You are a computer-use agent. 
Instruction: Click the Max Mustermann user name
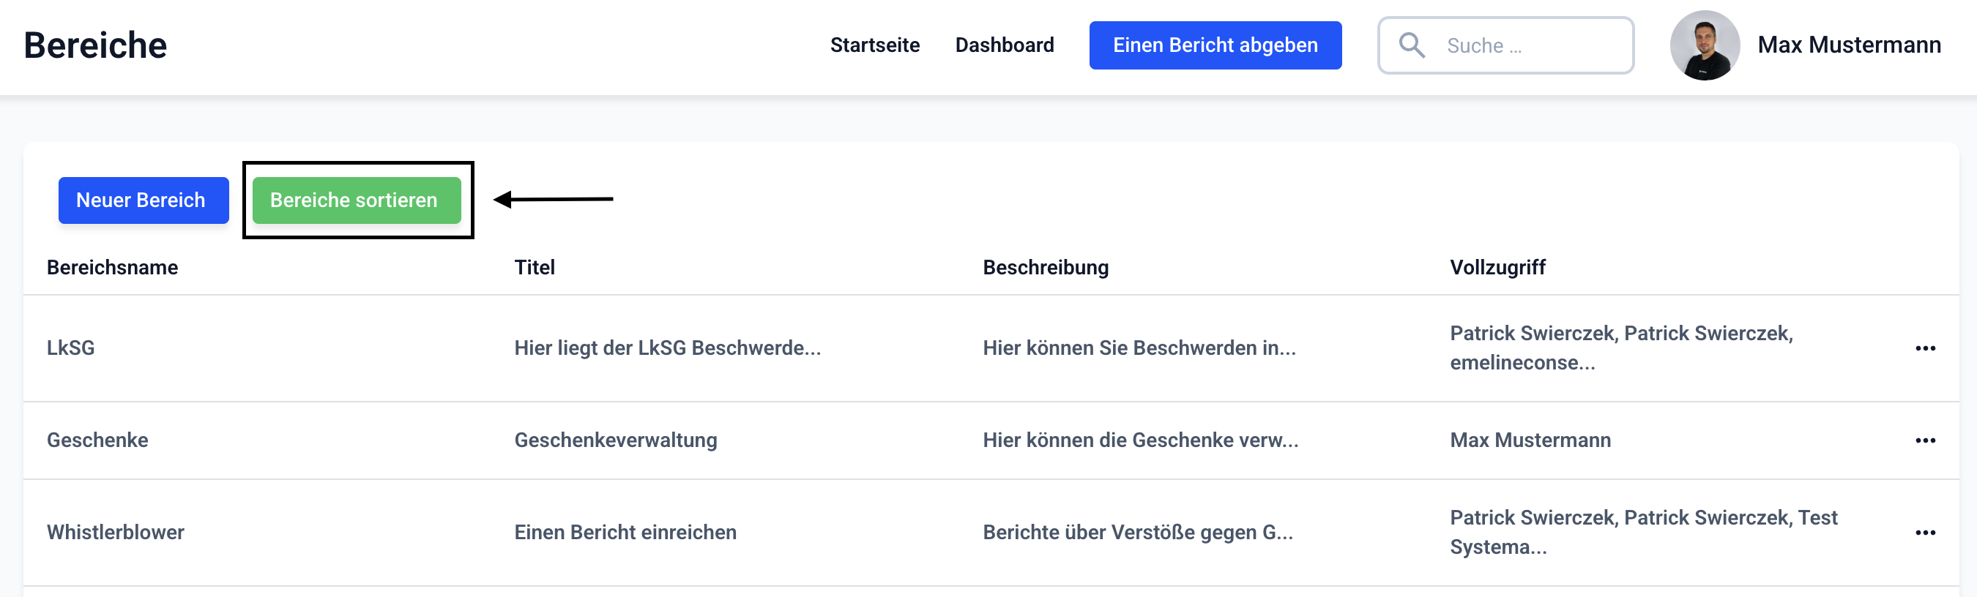[1848, 45]
